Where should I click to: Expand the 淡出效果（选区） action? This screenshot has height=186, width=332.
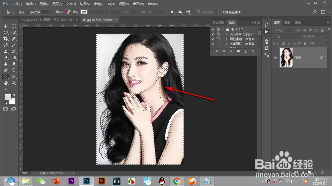(226, 34)
